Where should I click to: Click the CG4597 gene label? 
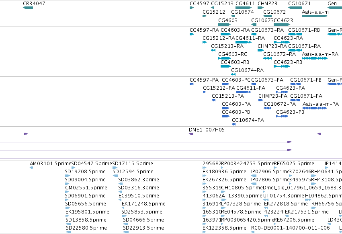(x=199, y=4)
